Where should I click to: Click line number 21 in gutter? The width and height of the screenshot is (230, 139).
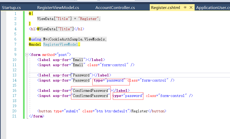tap(14, 116)
